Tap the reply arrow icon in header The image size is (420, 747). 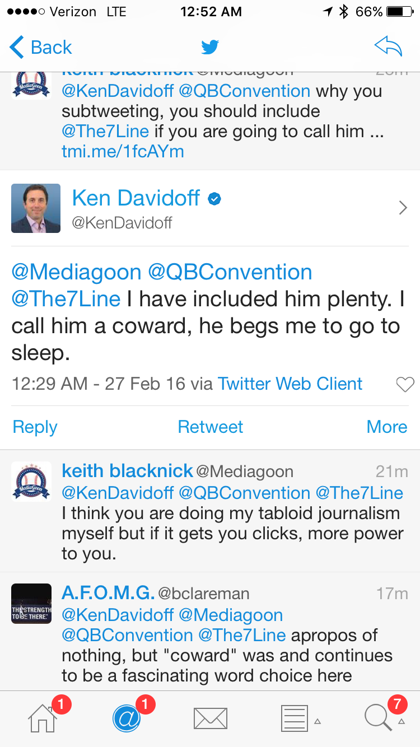point(388,48)
